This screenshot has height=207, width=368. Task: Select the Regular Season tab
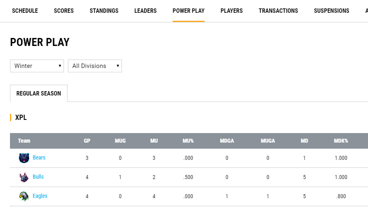39,94
